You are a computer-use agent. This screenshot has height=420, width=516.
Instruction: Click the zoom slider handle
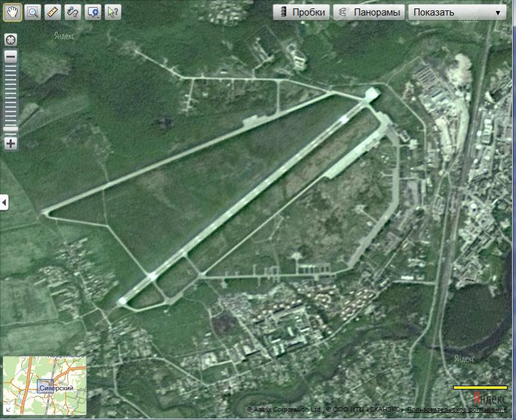[11, 129]
